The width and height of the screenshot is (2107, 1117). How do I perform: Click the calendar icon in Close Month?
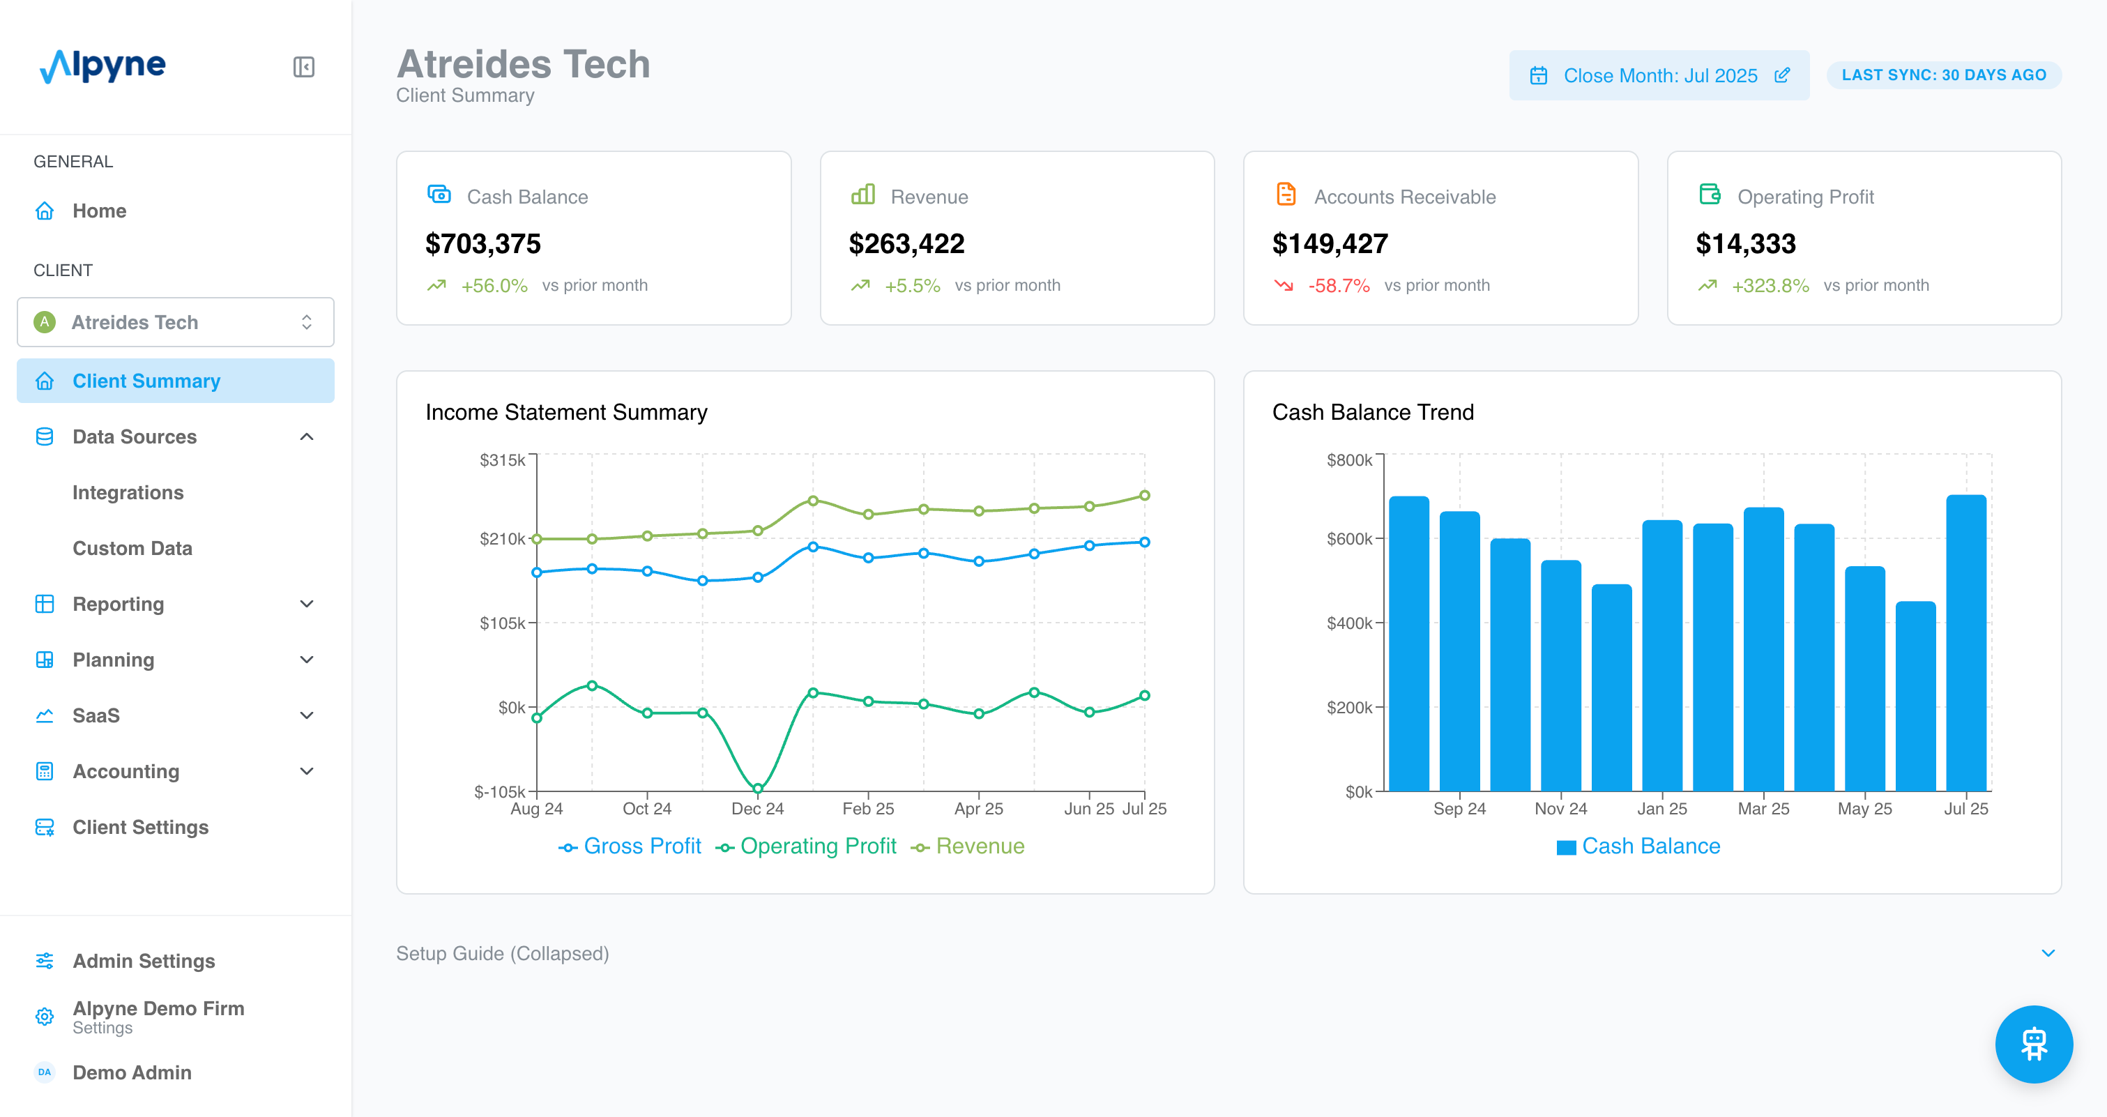click(1539, 75)
